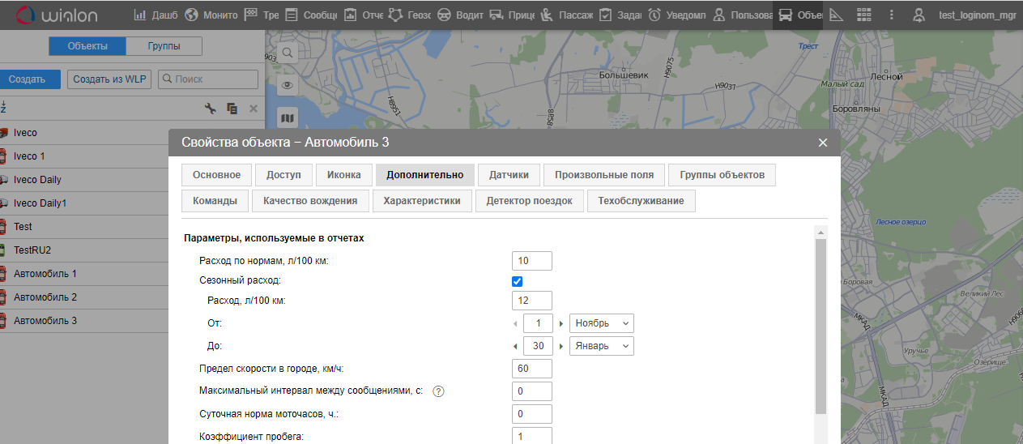Increase the От day value arrow
This screenshot has width=1023, height=444.
[x=561, y=323]
